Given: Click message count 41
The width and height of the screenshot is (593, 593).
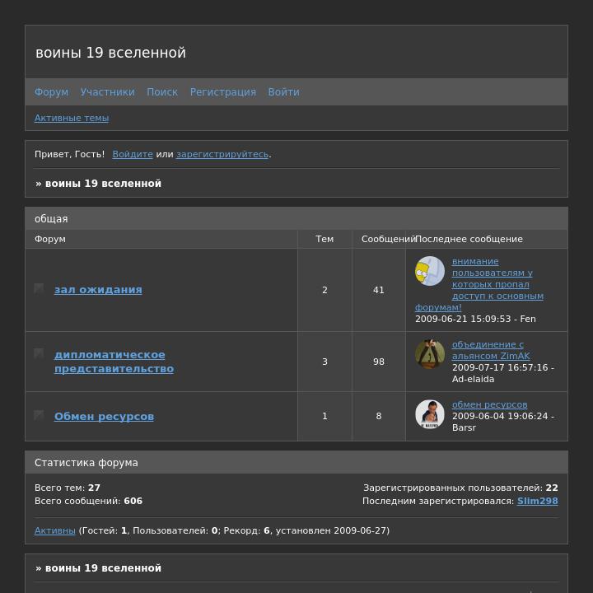Looking at the screenshot, I should (x=379, y=290).
